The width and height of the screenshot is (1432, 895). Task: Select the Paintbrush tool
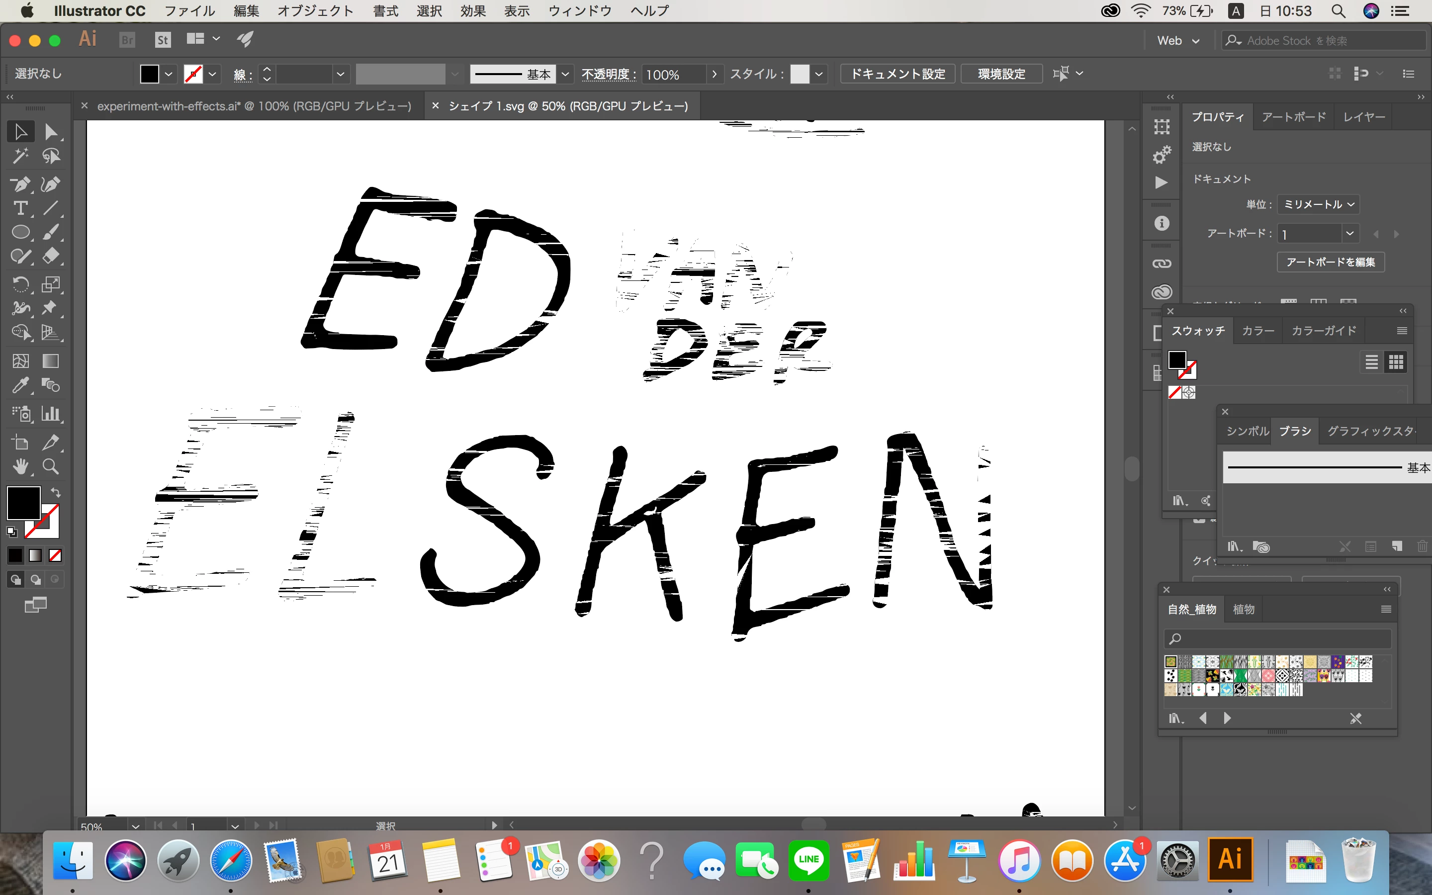[51, 232]
